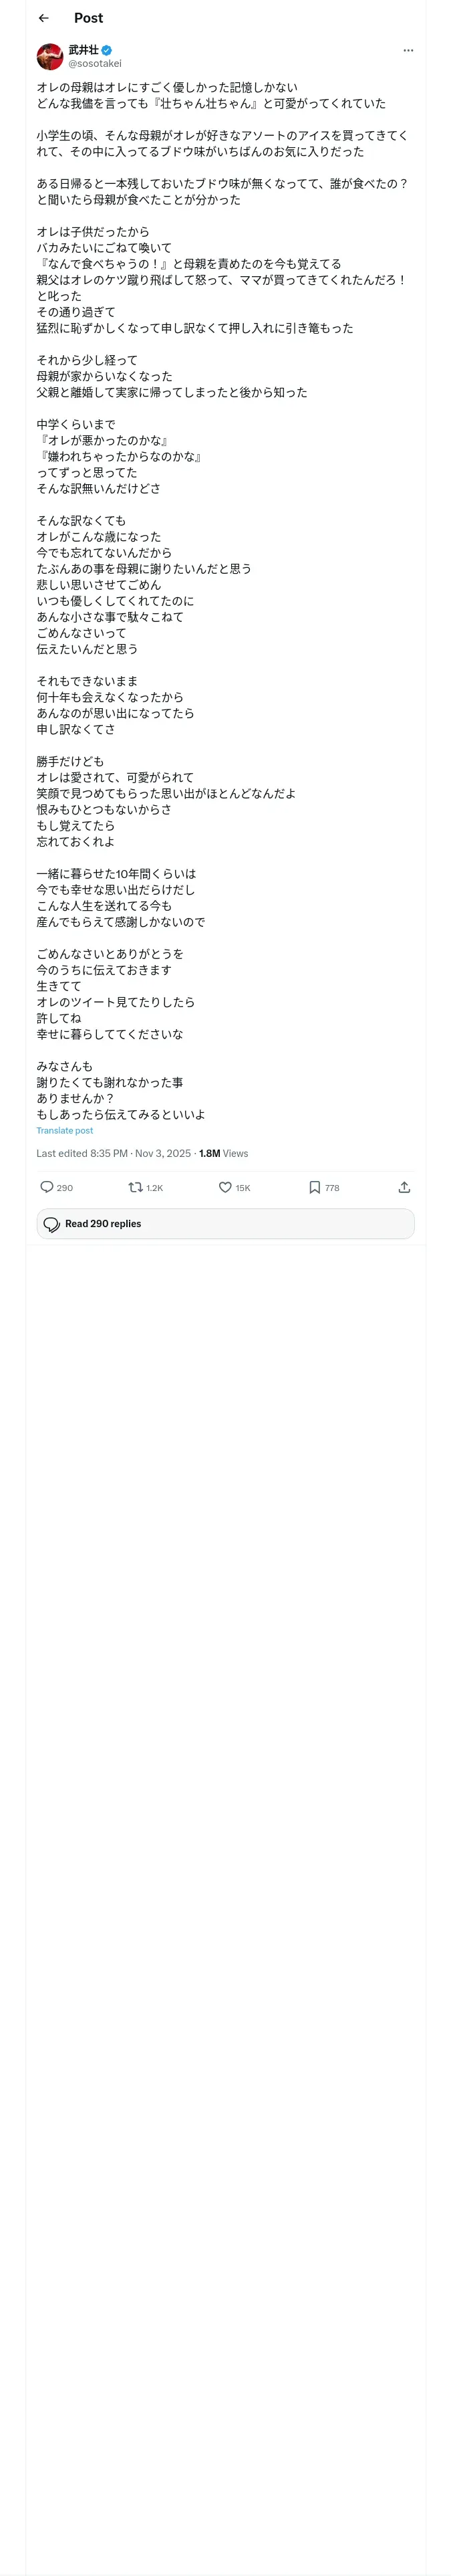
Task: Open the three-dot more options menu
Action: pyautogui.click(x=407, y=50)
